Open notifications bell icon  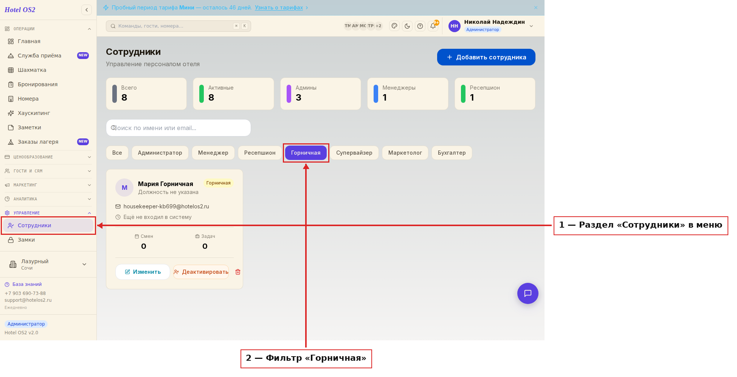click(x=433, y=26)
